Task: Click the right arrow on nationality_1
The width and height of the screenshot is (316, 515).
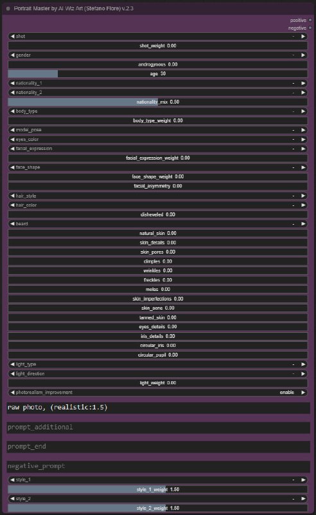Action: coord(303,83)
